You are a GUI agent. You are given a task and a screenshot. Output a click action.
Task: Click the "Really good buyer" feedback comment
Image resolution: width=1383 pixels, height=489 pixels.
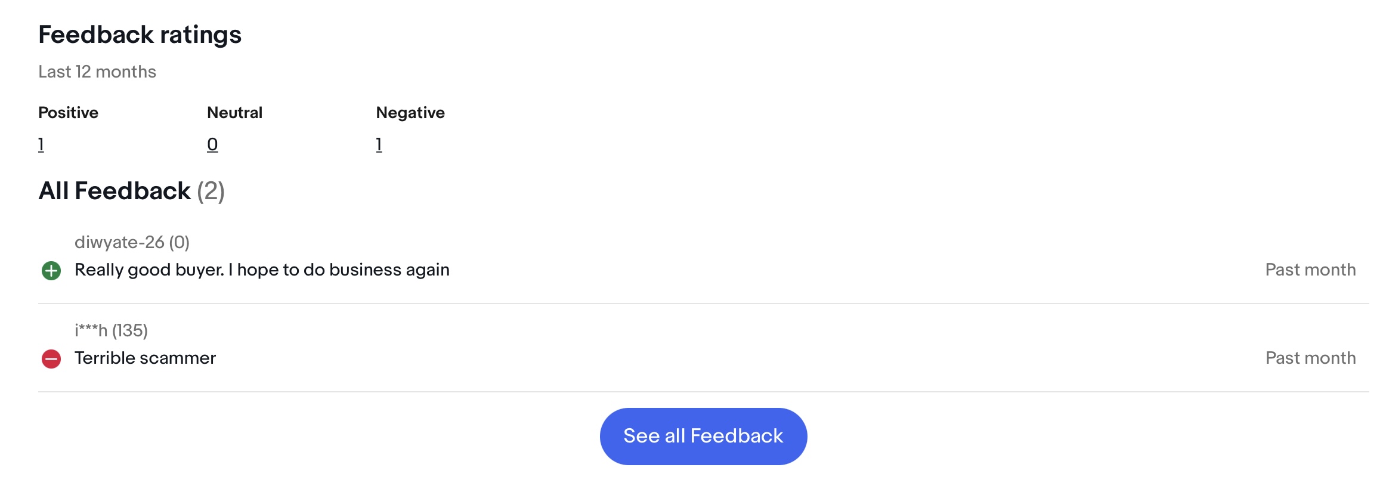[262, 270]
